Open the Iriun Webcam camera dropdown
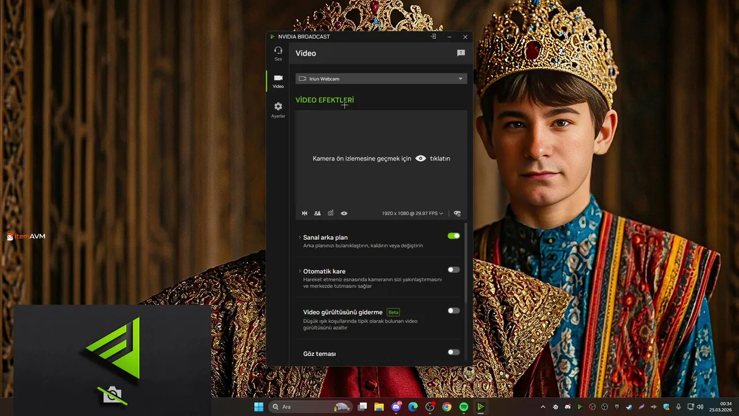 point(381,79)
